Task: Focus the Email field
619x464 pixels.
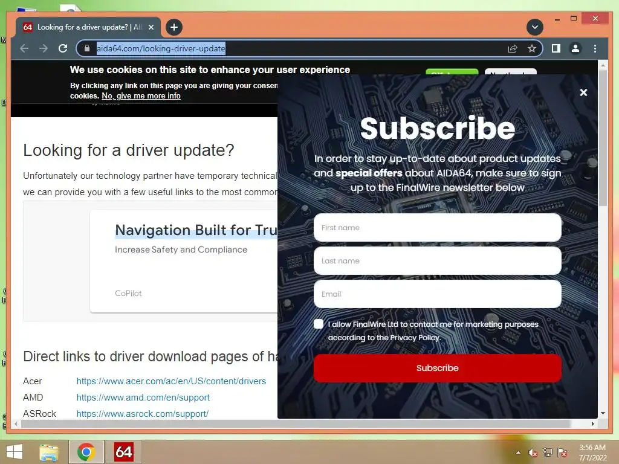Action: click(x=438, y=294)
